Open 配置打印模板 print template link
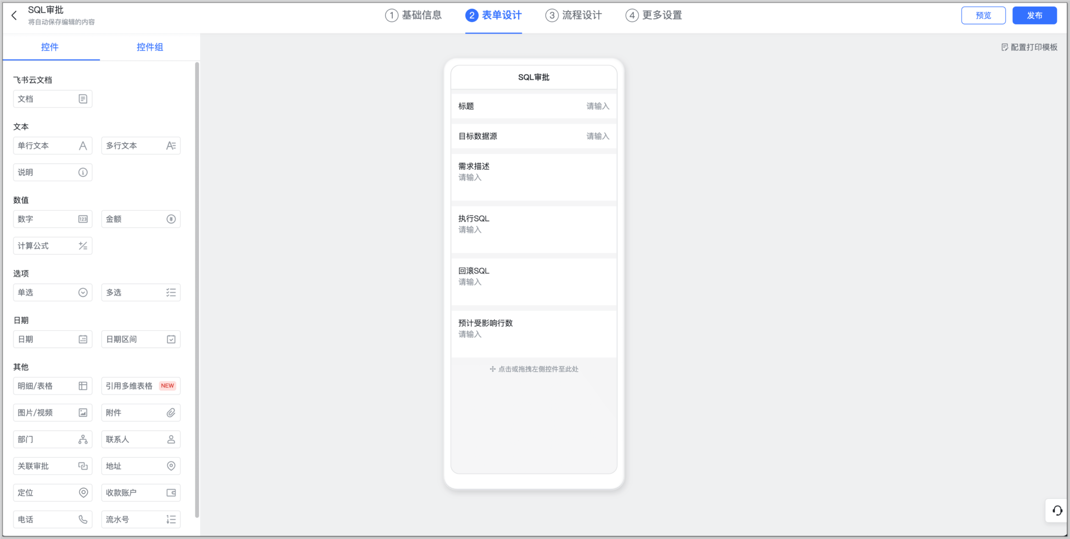 (1029, 47)
